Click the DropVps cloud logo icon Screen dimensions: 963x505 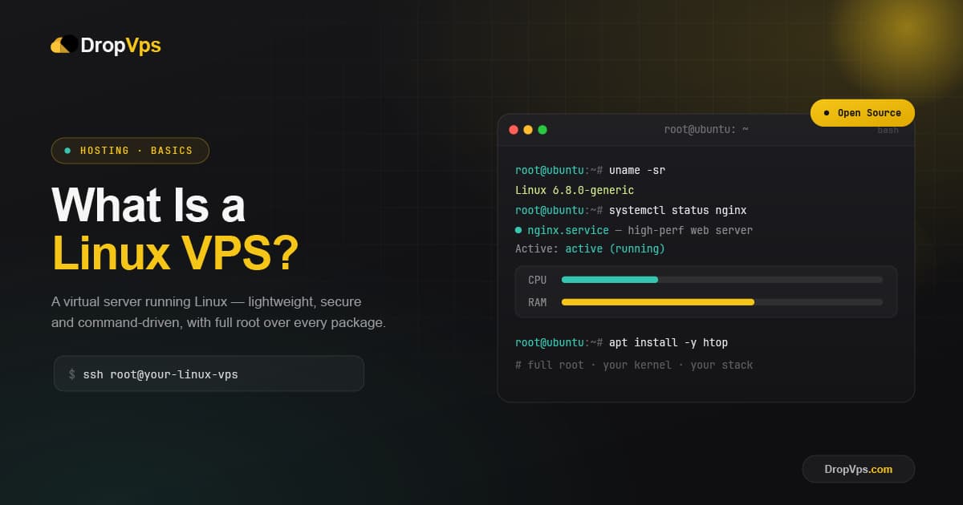64,45
